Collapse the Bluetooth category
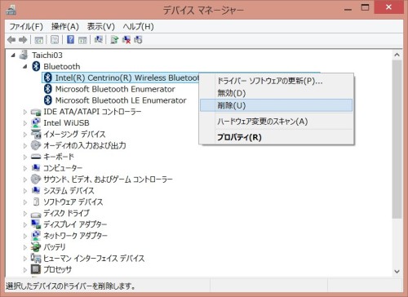The width and height of the screenshot is (408, 297). [x=25, y=67]
